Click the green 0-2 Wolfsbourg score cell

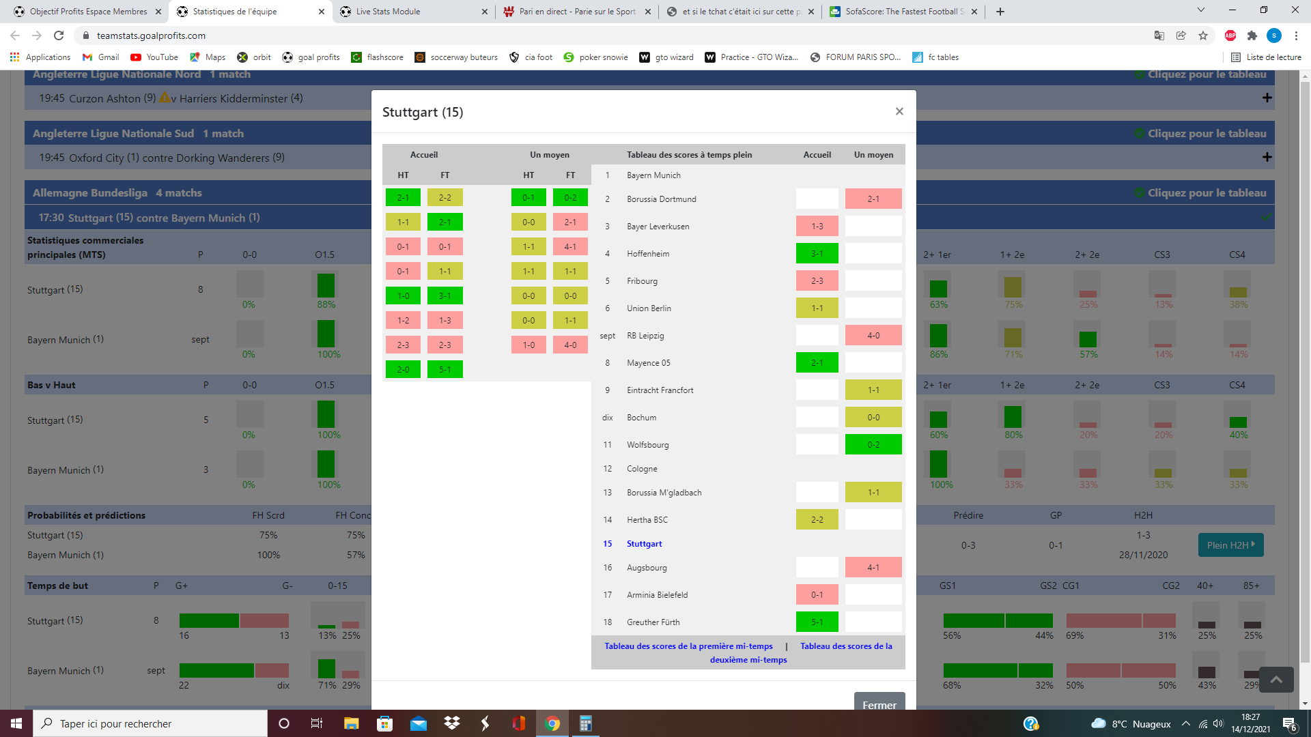point(873,444)
